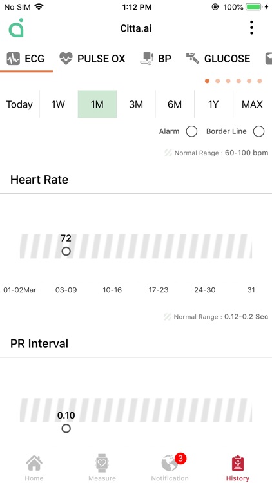
Task: Switch time range to 3M
Action: pos(136,104)
